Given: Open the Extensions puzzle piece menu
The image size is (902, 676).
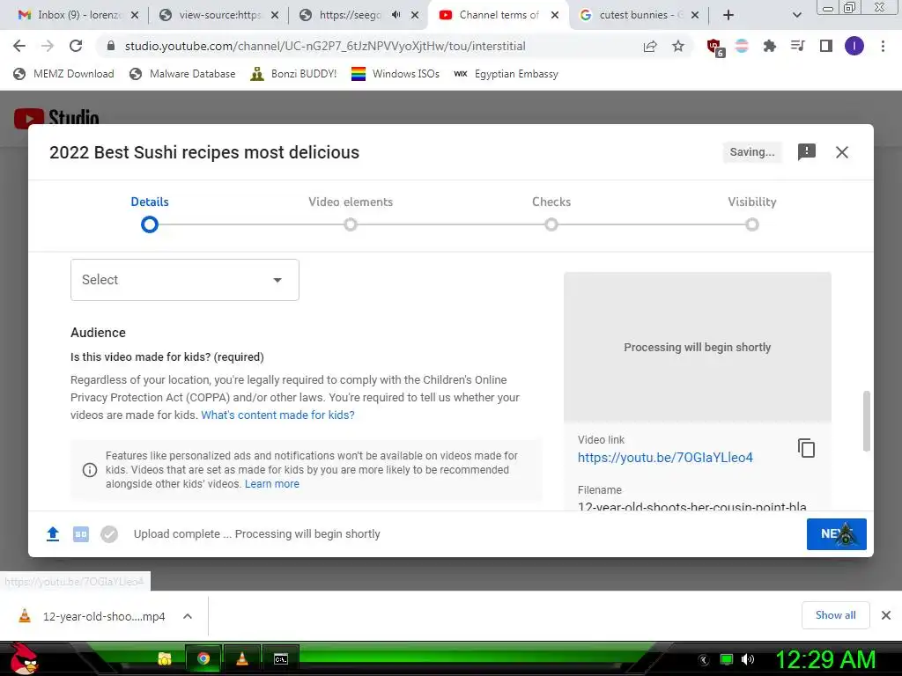Looking at the screenshot, I should coord(770,46).
